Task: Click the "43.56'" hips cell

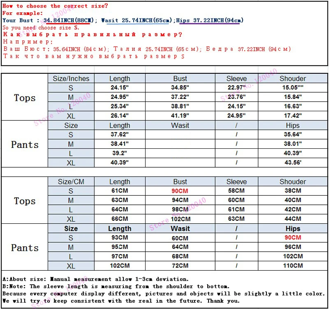Action: [x=293, y=162]
